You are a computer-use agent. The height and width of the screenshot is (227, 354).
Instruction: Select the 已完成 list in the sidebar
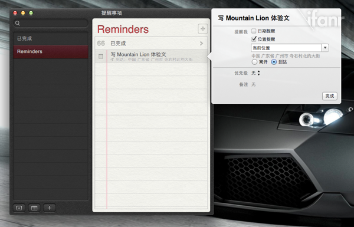[51, 38]
